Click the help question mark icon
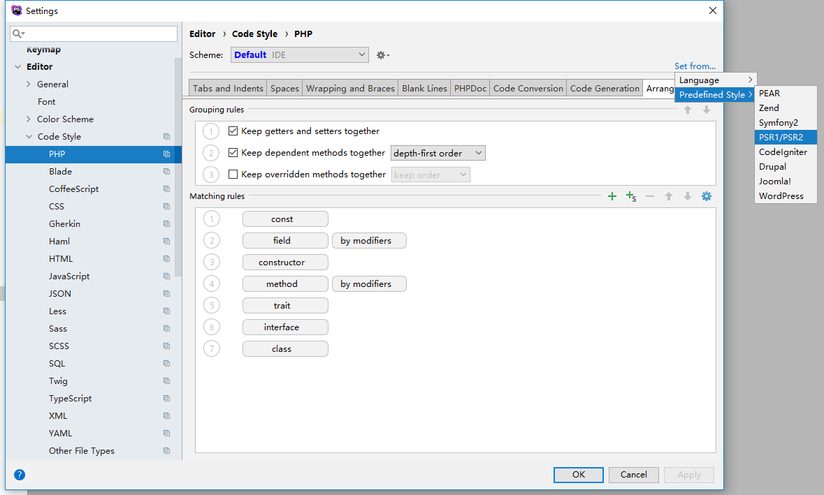Image resolution: width=824 pixels, height=495 pixels. click(x=20, y=475)
